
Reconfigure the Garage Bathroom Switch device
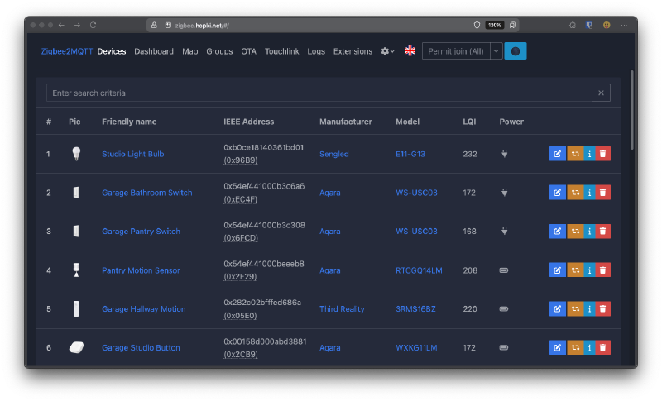(x=573, y=193)
